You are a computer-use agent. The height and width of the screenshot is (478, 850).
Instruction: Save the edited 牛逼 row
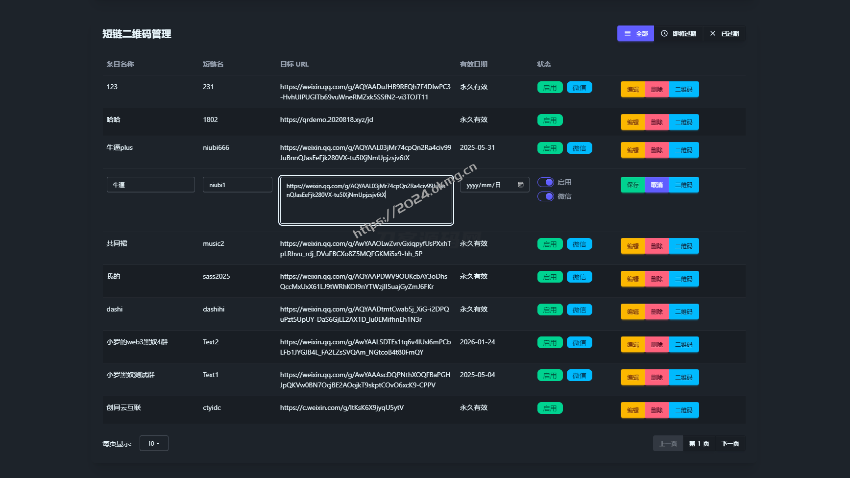click(x=632, y=185)
